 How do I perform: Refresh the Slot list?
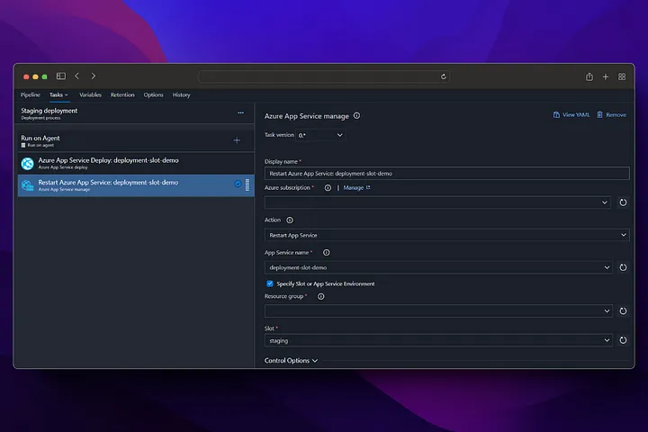click(623, 340)
